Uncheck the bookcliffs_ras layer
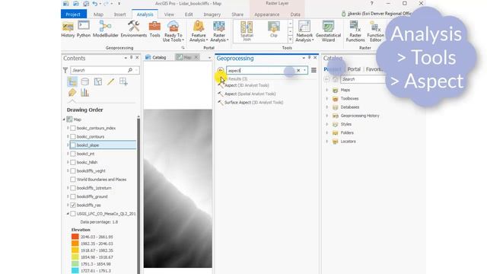This screenshot has width=487, height=274. coord(73,205)
